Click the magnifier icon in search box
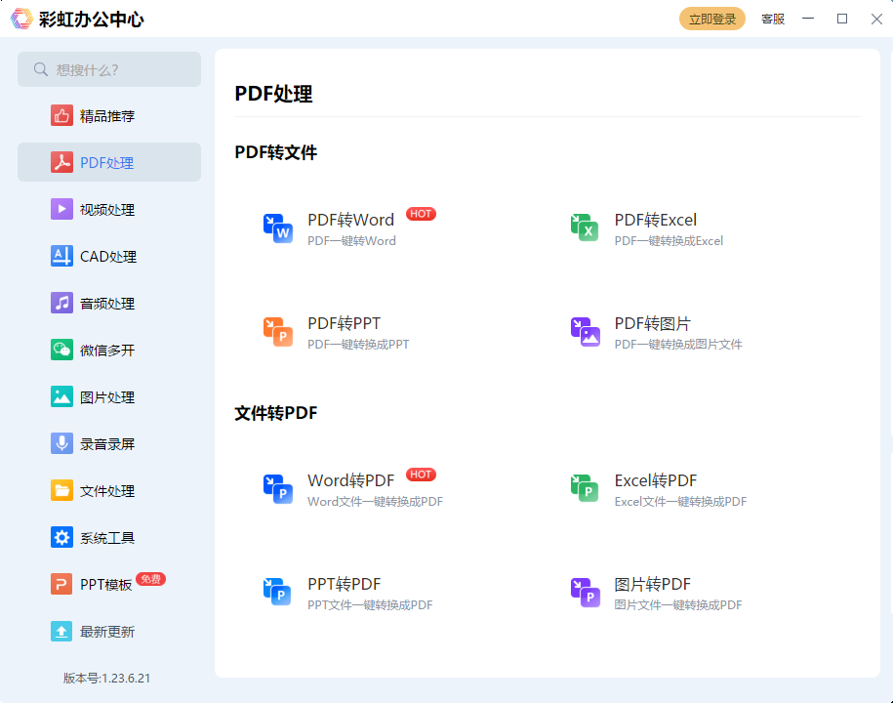Viewport: 893px width, 703px height. [x=40, y=69]
